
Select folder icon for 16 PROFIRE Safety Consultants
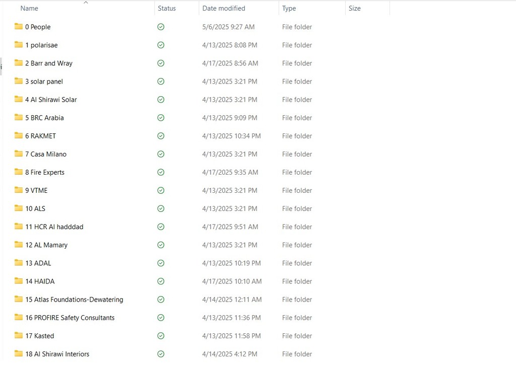19,317
